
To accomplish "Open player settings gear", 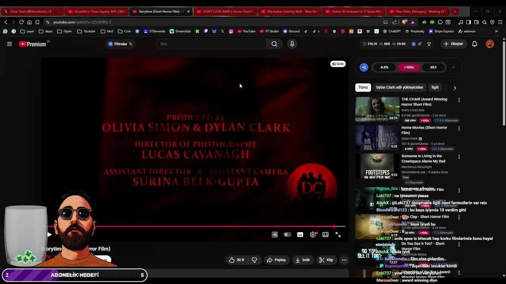I will [x=313, y=235].
